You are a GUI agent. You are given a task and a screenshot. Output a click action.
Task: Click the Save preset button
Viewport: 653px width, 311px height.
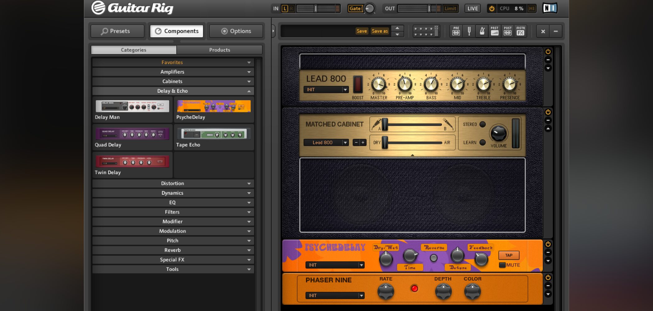(x=362, y=31)
